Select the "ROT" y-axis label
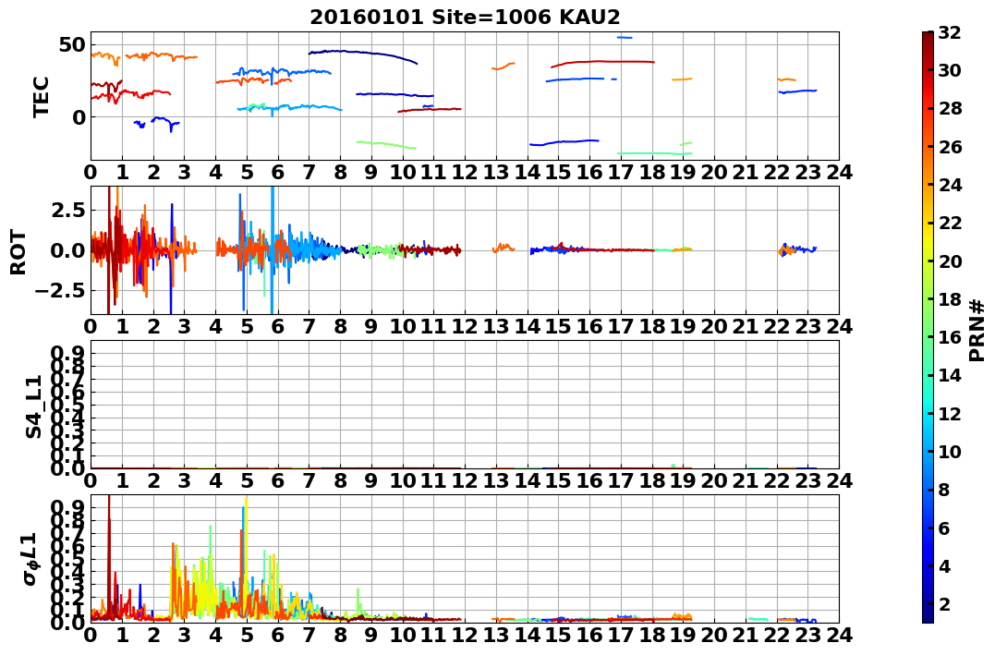The height and width of the screenshot is (655, 995). pos(18,252)
